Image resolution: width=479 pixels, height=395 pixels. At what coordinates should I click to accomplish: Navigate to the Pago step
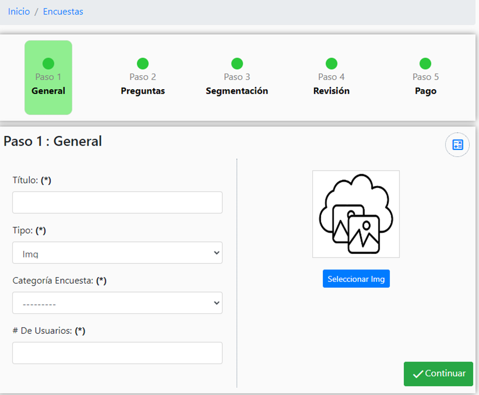[425, 91]
